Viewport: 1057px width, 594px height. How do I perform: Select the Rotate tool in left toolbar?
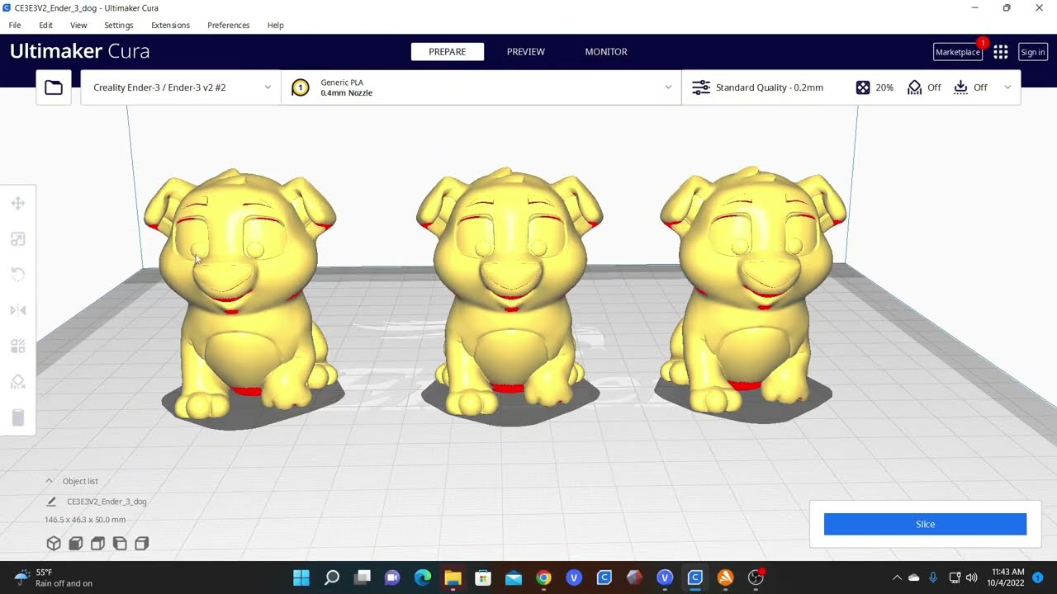pos(18,275)
